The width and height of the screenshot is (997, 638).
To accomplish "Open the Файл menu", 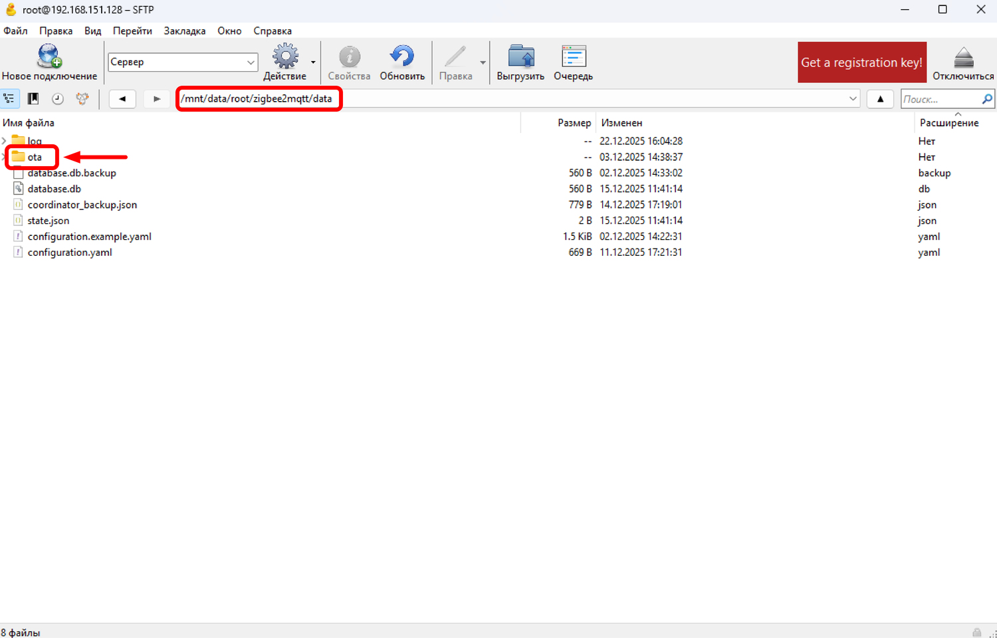I will [x=15, y=31].
